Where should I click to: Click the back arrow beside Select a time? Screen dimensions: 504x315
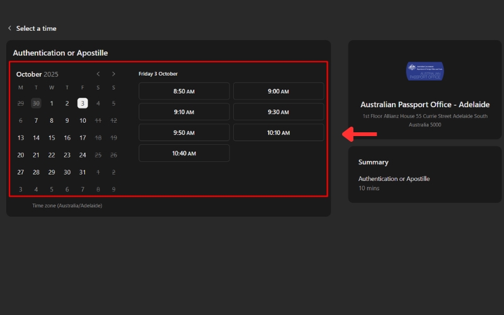point(10,28)
